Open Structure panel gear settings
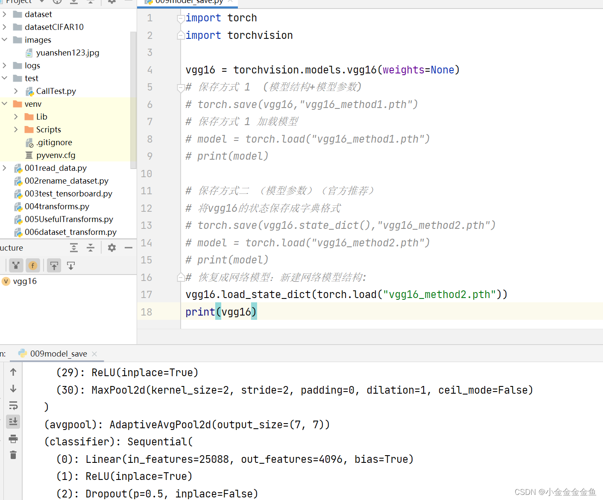 point(112,248)
